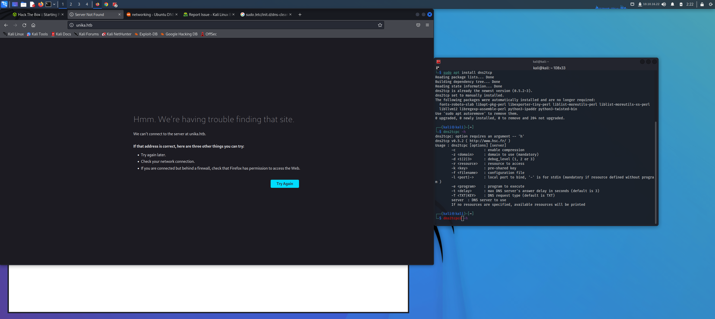
Task: Open Save to Pocket icon
Action: click(x=418, y=25)
